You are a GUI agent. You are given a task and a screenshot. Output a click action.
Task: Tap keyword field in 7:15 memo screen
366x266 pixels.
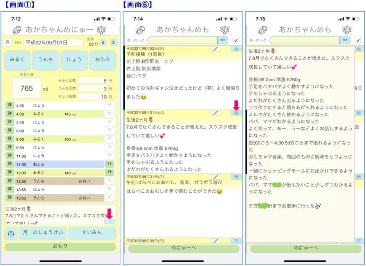point(305,40)
